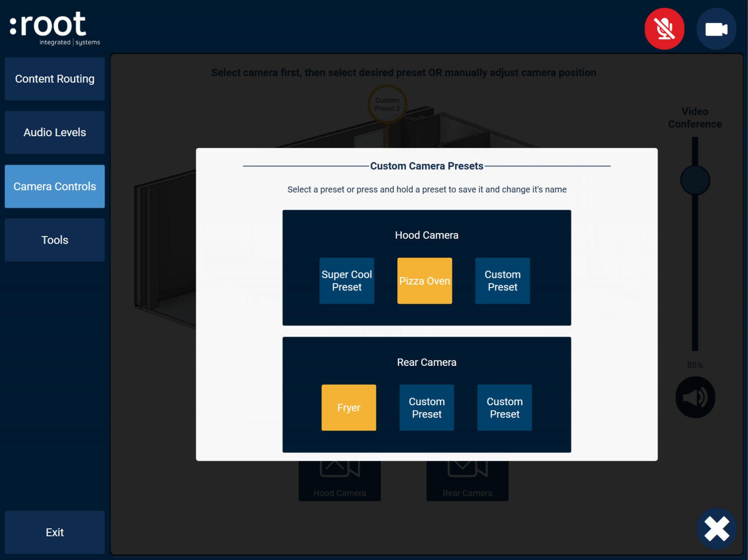Select the Hood Camera Custom Preset button

502,281
